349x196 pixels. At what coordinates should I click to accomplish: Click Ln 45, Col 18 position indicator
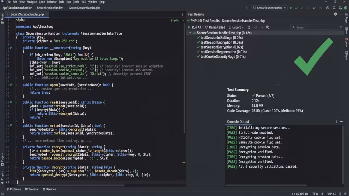300,194
